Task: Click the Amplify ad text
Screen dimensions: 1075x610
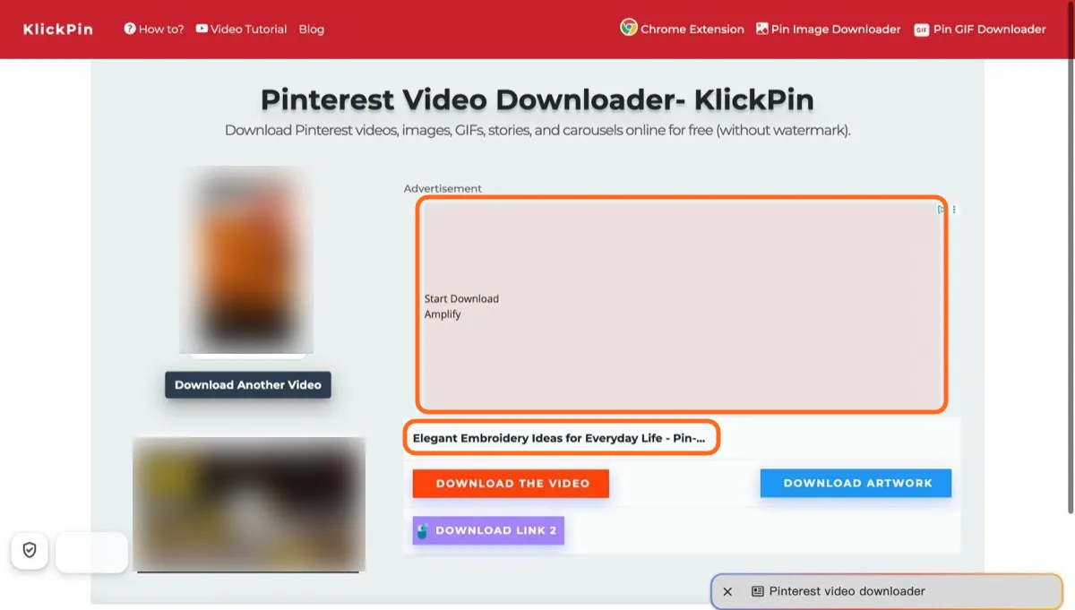Action: [443, 314]
